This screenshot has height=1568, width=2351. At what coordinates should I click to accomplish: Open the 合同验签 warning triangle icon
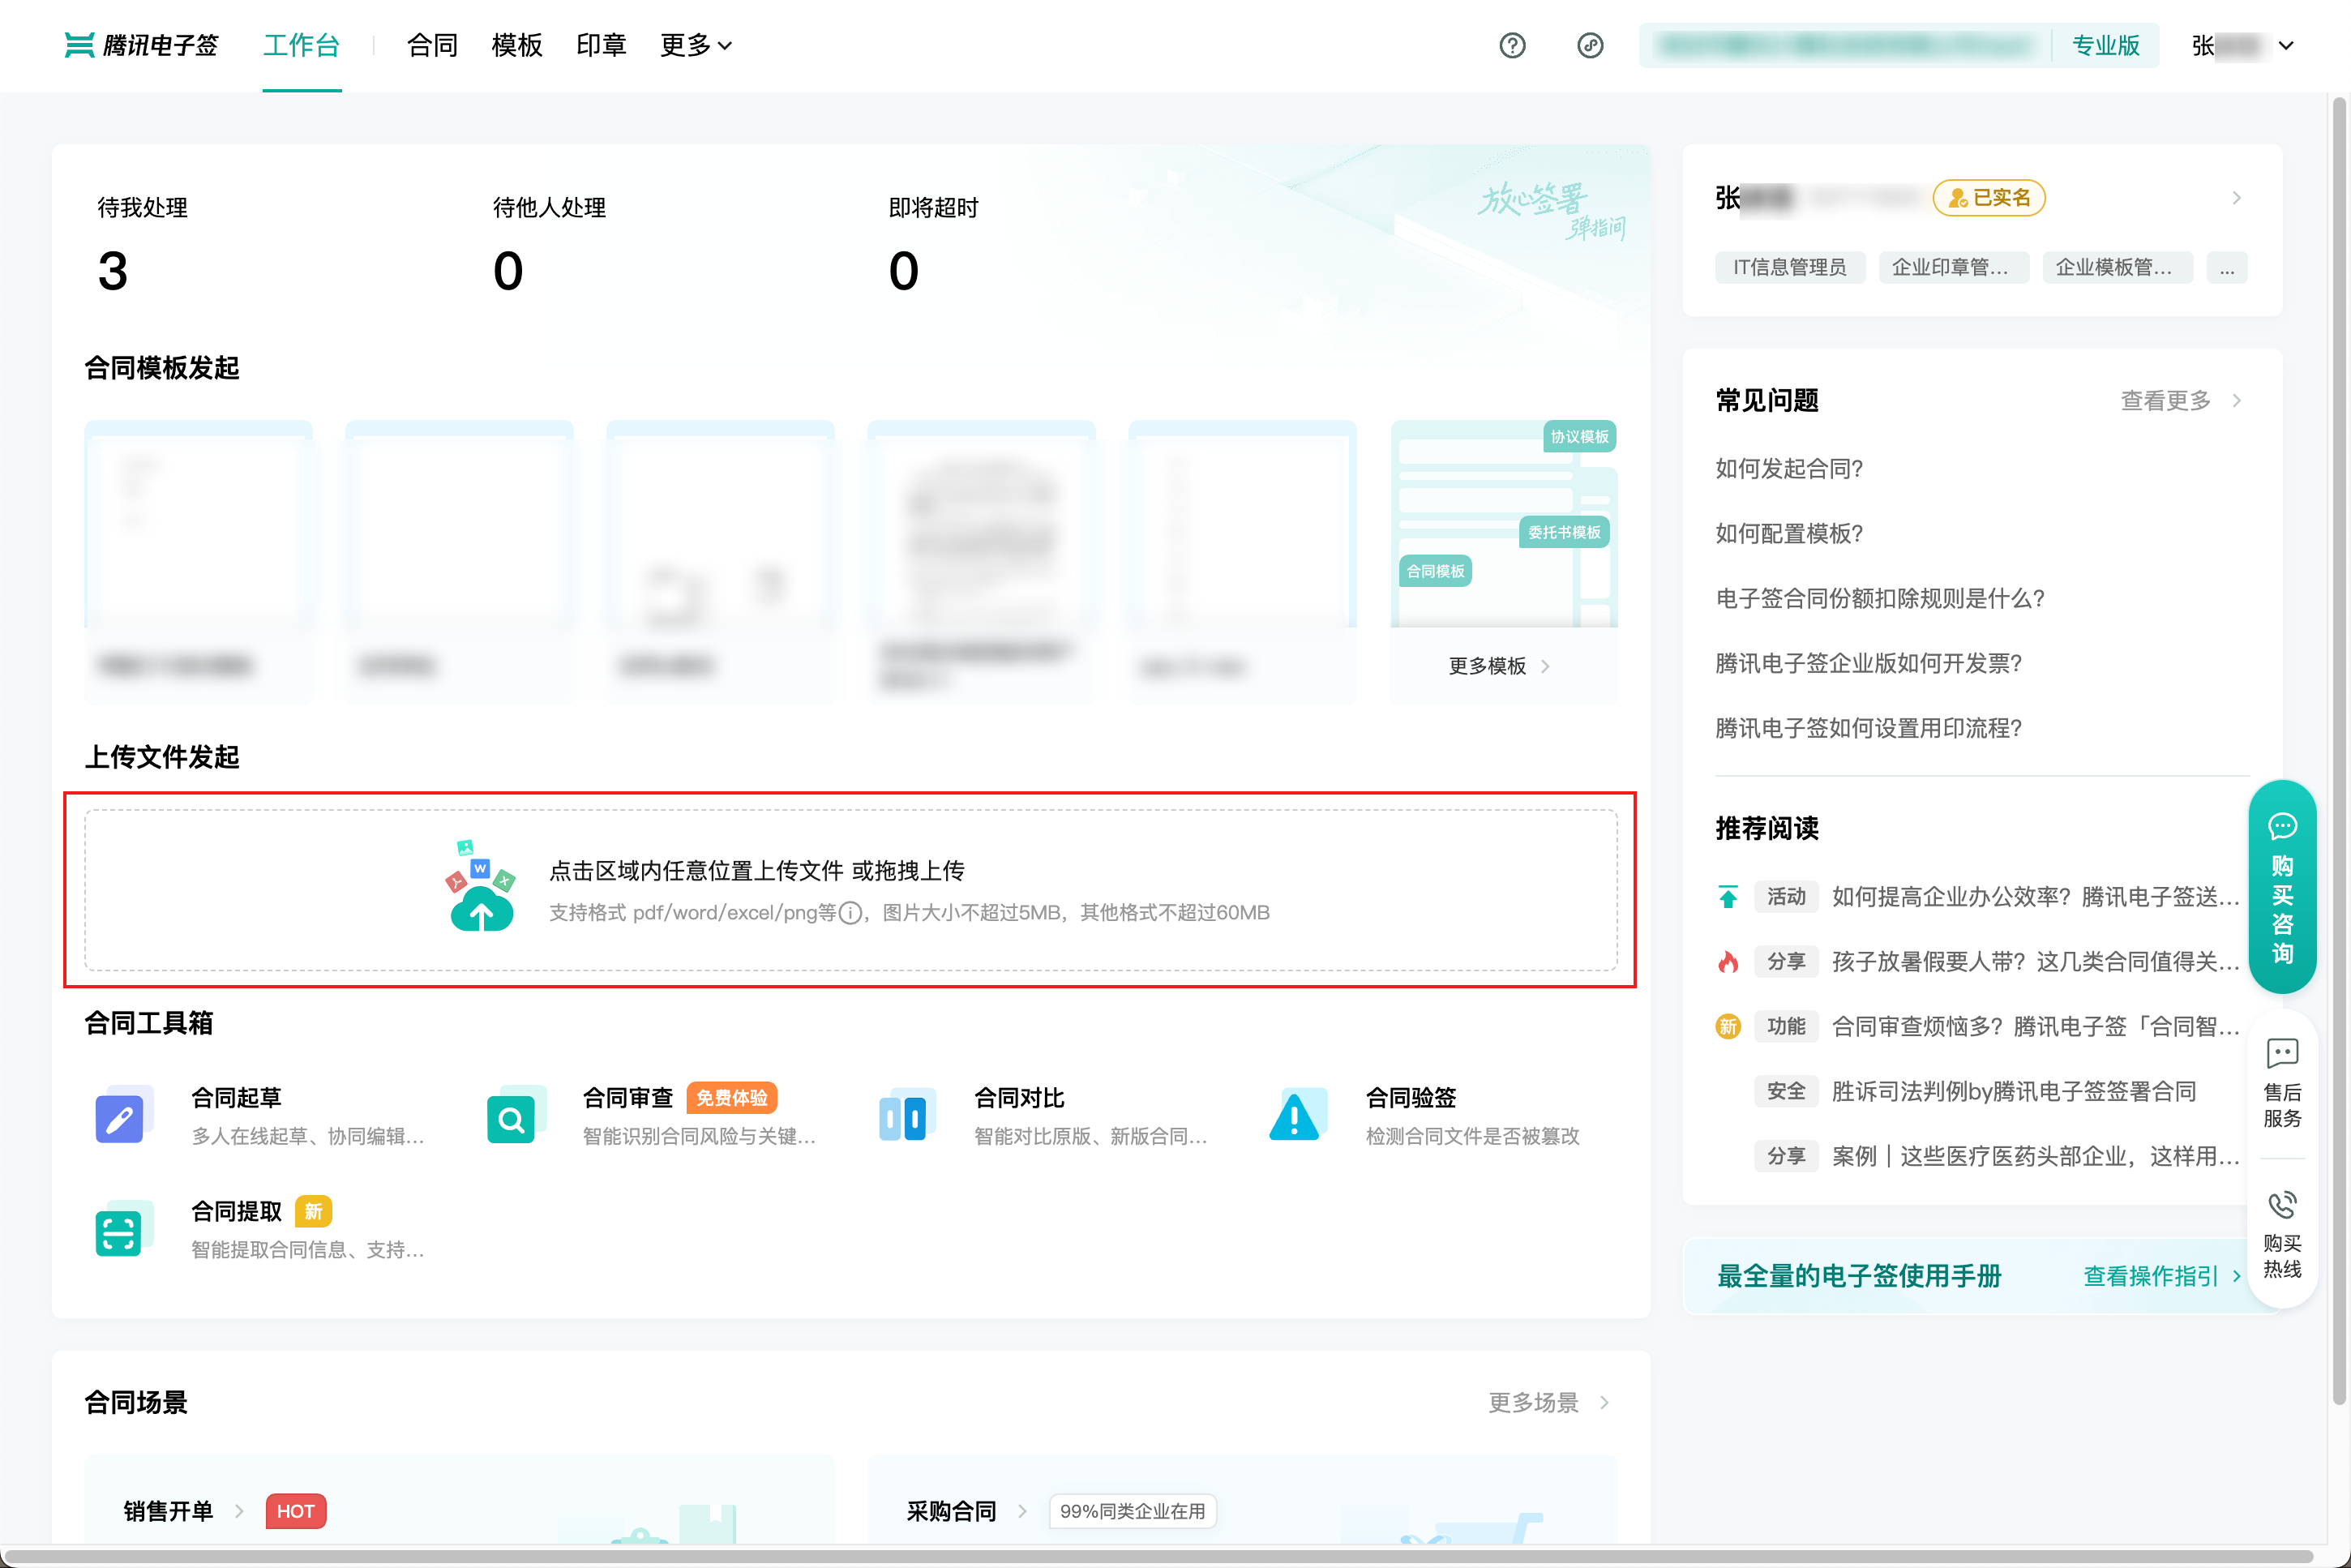pyautogui.click(x=1296, y=1116)
